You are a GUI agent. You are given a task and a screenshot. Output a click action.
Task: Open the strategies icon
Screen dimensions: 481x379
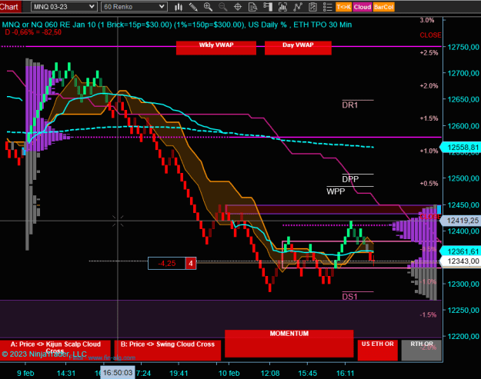pos(312,7)
